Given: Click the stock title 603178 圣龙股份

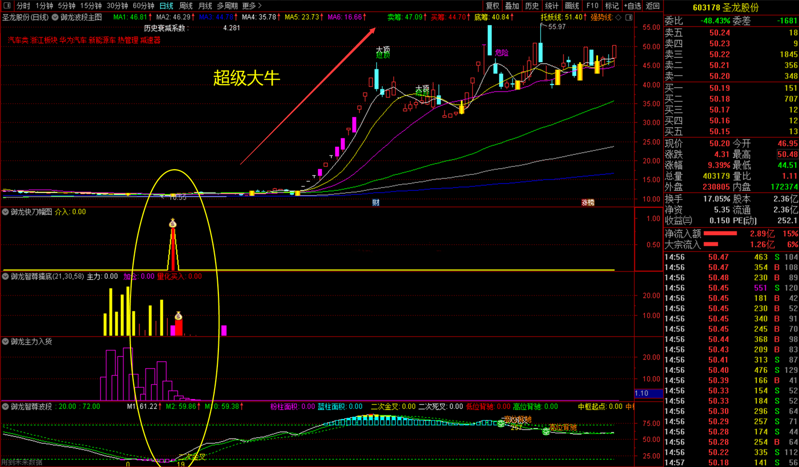Looking at the screenshot, I should 725,7.
